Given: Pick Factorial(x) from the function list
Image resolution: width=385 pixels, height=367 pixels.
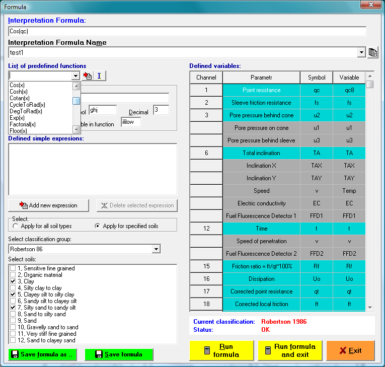Looking at the screenshot, I should click(x=23, y=124).
